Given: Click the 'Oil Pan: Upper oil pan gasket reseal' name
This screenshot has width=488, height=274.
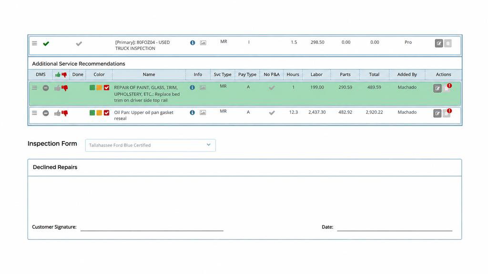Looking at the screenshot, I should coord(143,115).
